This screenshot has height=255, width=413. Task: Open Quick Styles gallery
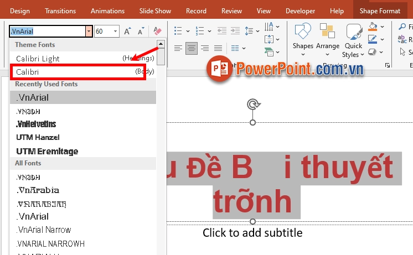[353, 40]
